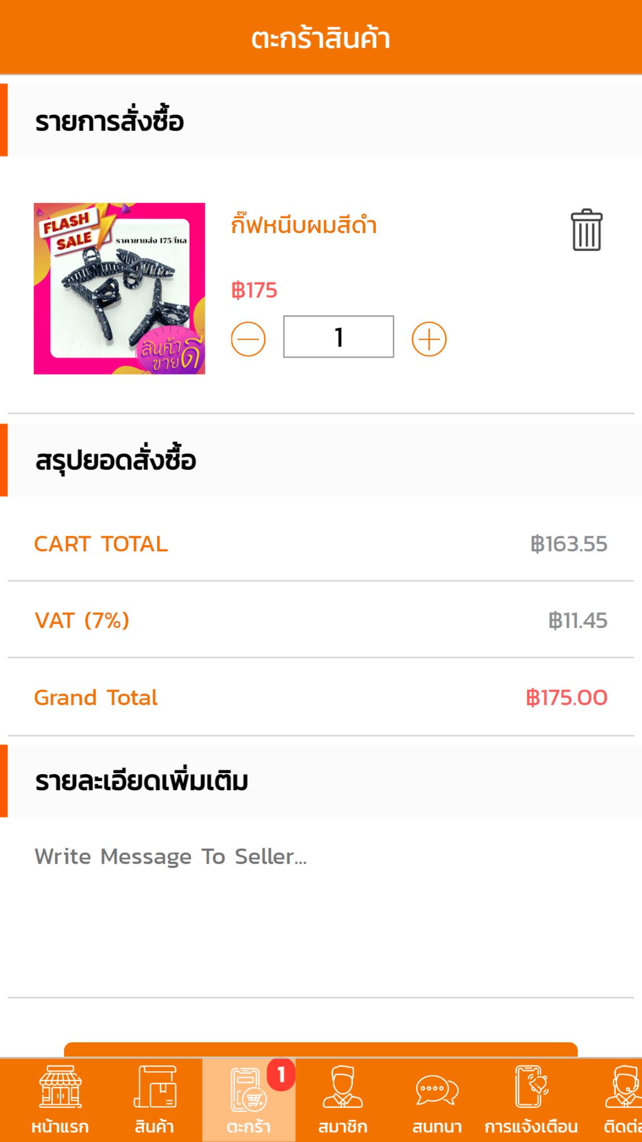Go to หน้าแรก home tab
Image resolution: width=642 pixels, height=1142 pixels.
(60, 1099)
